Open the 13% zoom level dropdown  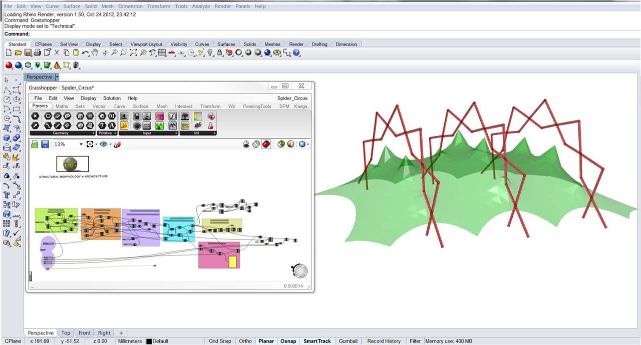81,144
